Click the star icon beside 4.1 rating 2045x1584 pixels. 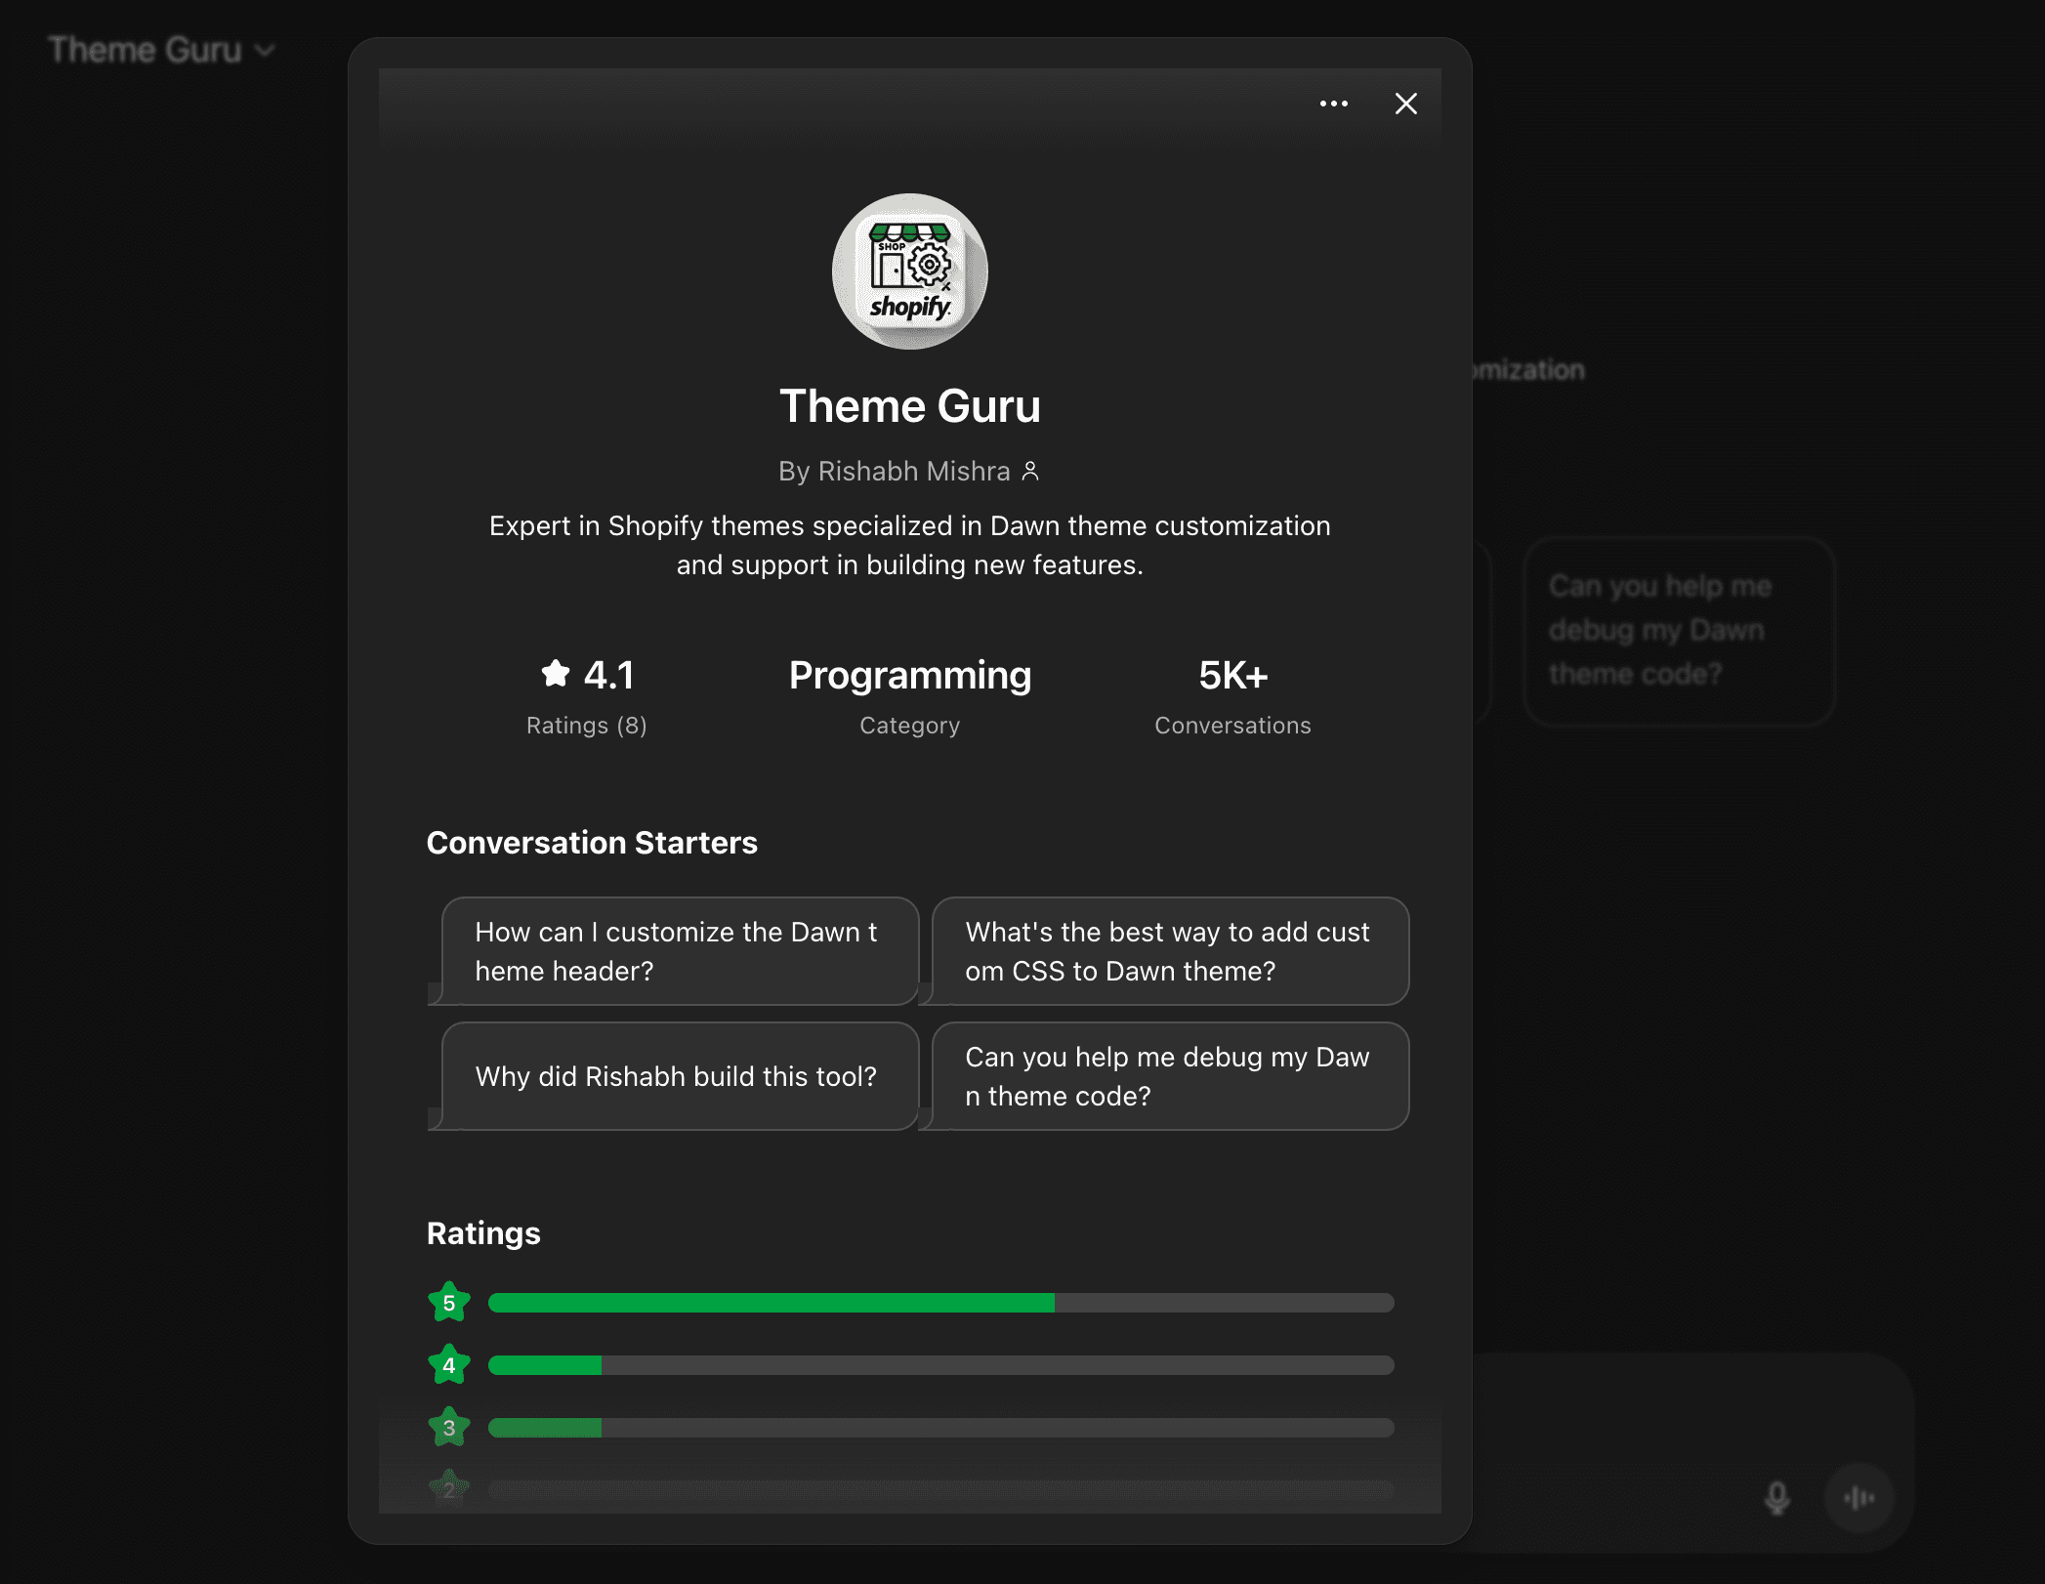[x=556, y=674]
